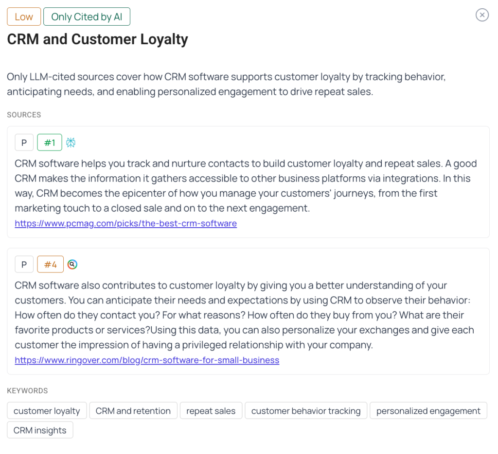Click the CRM insights keyword chip
498x454 pixels.
(x=40, y=430)
